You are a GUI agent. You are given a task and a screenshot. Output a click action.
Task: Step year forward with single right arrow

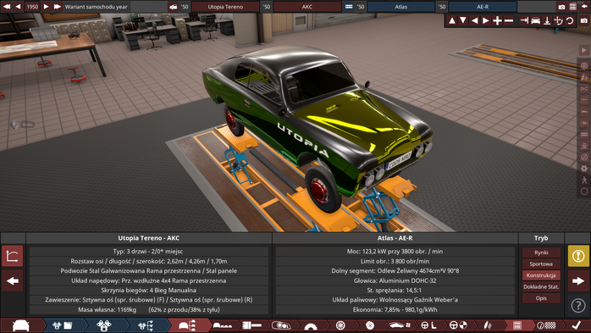click(46, 7)
